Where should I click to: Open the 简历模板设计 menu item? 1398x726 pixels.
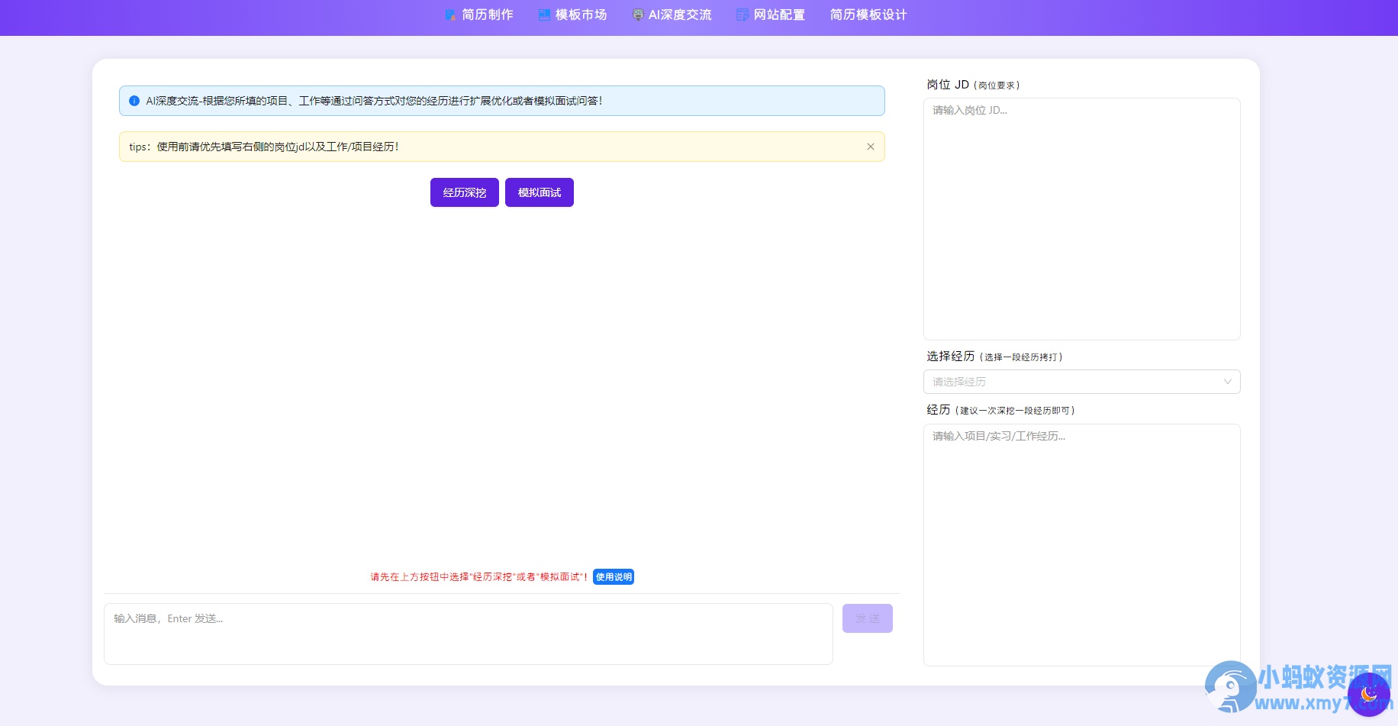(x=868, y=15)
